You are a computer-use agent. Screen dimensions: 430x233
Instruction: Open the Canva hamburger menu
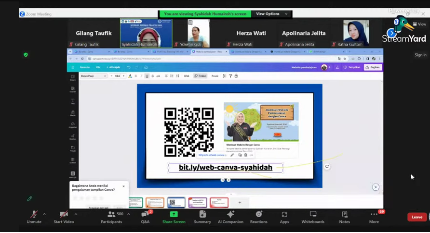(x=73, y=67)
